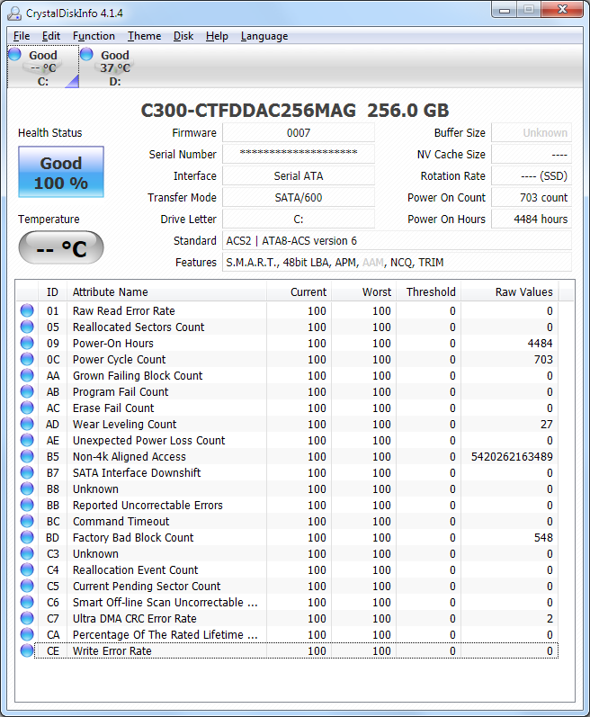Click the -- °C temperature button
The image size is (590, 717).
pyautogui.click(x=61, y=247)
